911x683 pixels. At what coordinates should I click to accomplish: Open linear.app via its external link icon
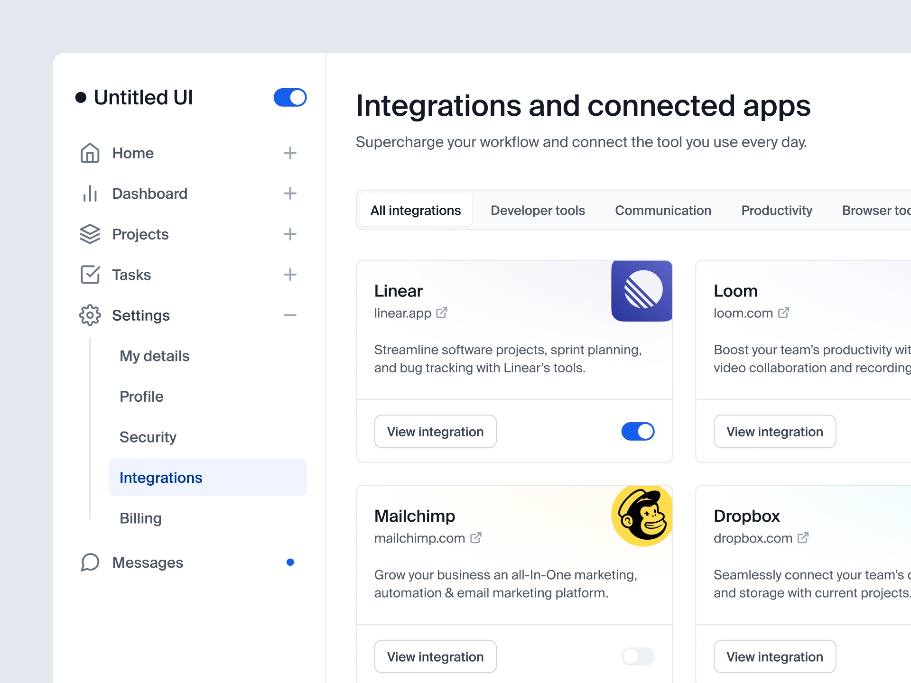click(x=442, y=313)
